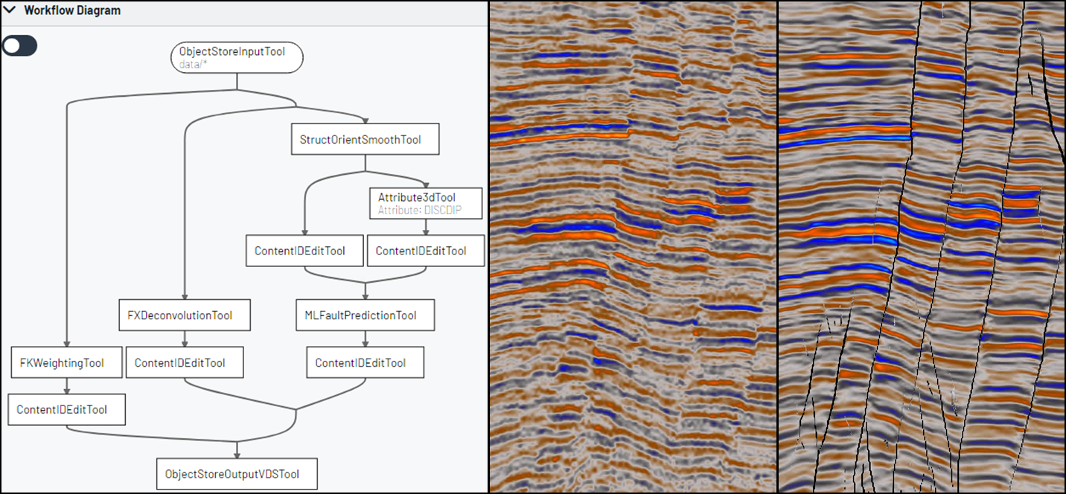Select the FXDeconvolutionTool node
1066x494 pixels.
pos(185,315)
